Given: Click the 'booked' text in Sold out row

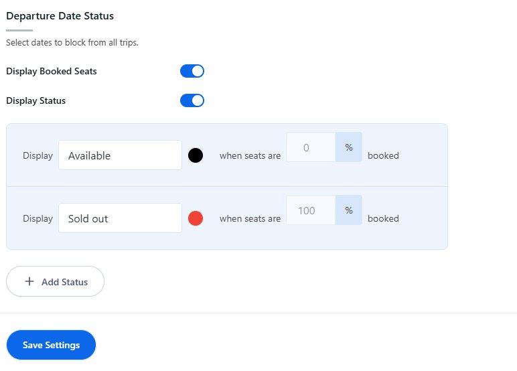Looking at the screenshot, I should (383, 218).
